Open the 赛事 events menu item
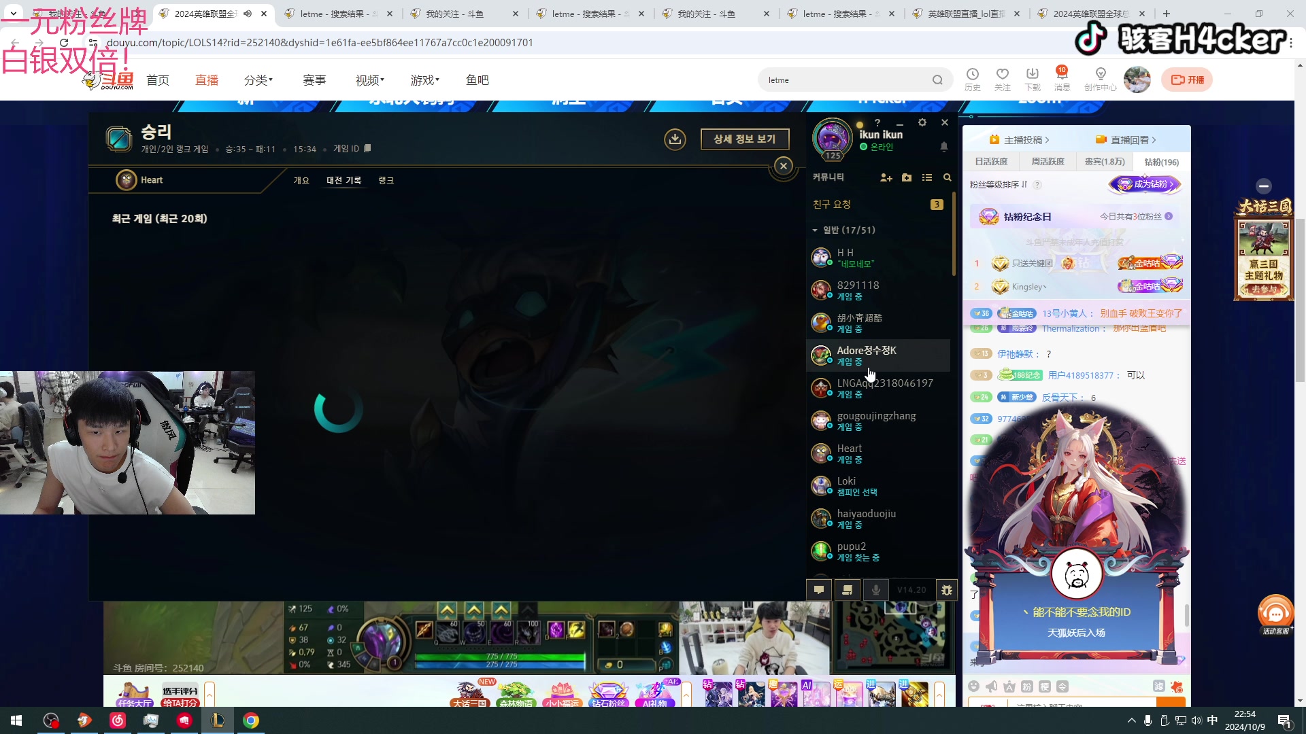 point(314,80)
